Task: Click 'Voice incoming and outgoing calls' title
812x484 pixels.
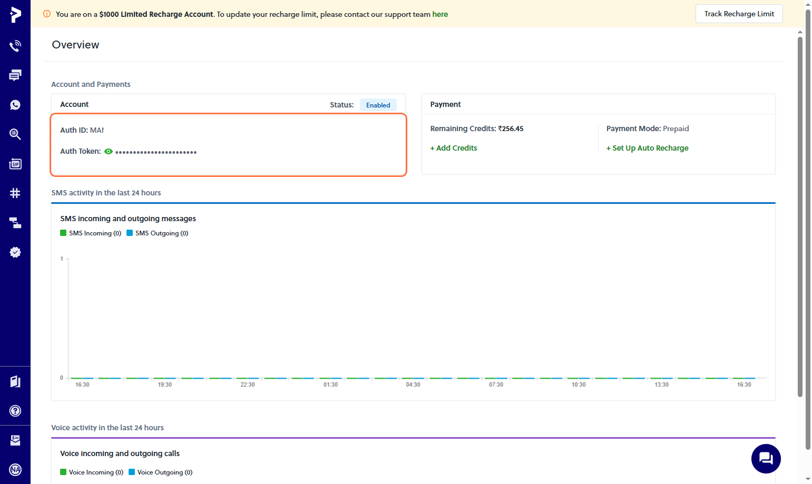Action: click(120, 453)
